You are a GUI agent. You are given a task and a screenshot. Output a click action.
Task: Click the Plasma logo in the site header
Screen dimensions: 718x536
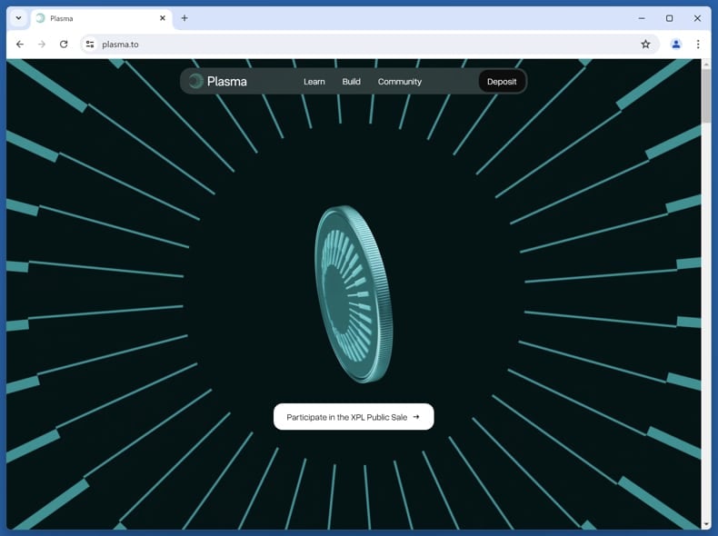(x=218, y=82)
